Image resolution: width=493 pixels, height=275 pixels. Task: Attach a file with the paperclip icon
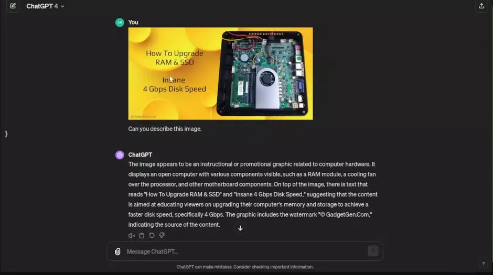pyautogui.click(x=117, y=251)
